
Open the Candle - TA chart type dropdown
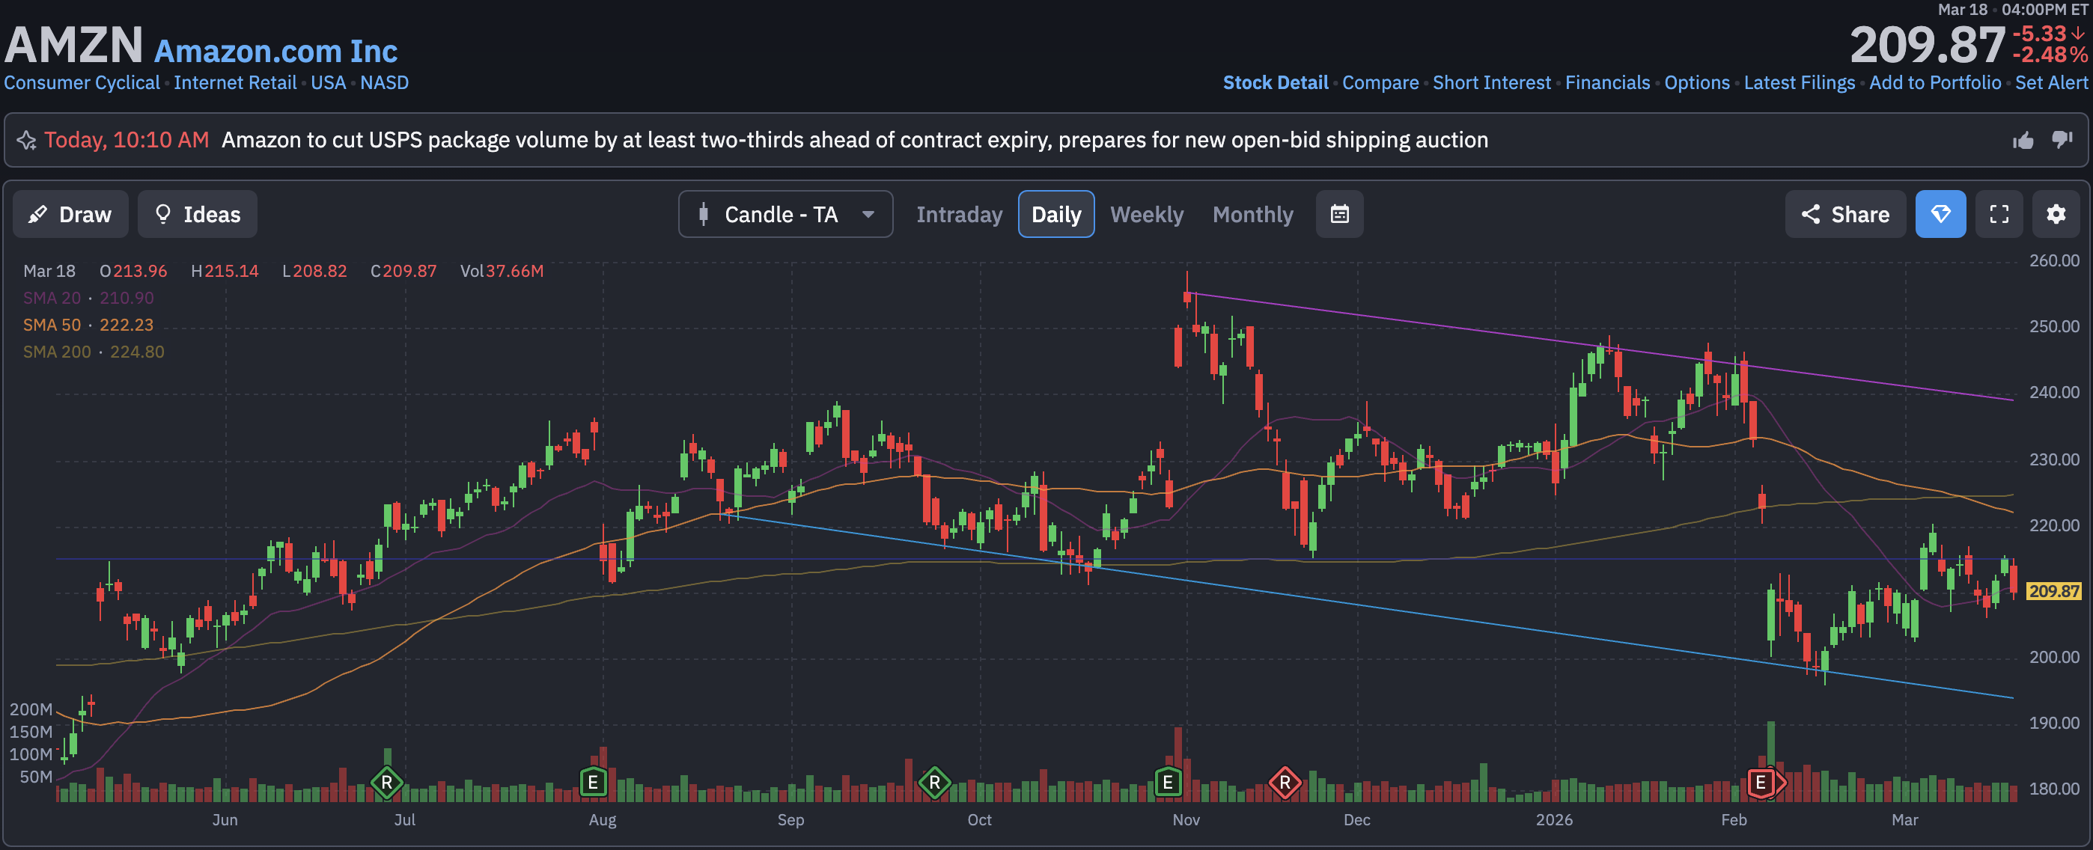[x=785, y=214]
